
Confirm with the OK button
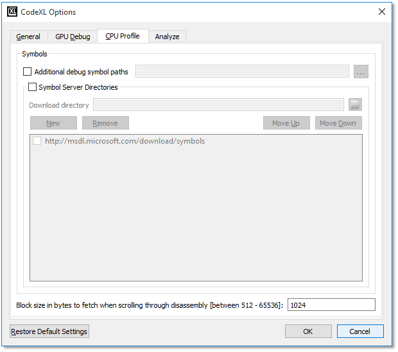[308, 331]
